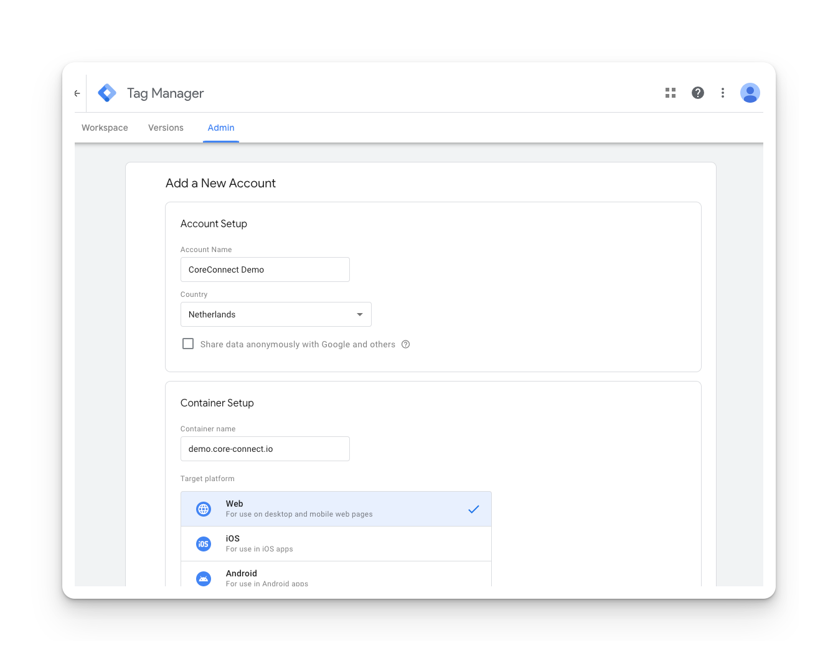Open the three-dot more options menu
The width and height of the screenshot is (838, 661).
(722, 93)
